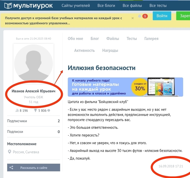Viewport: 190px width, 178px height.
Task: Open the Подписчики row
Action: coord(33,121)
